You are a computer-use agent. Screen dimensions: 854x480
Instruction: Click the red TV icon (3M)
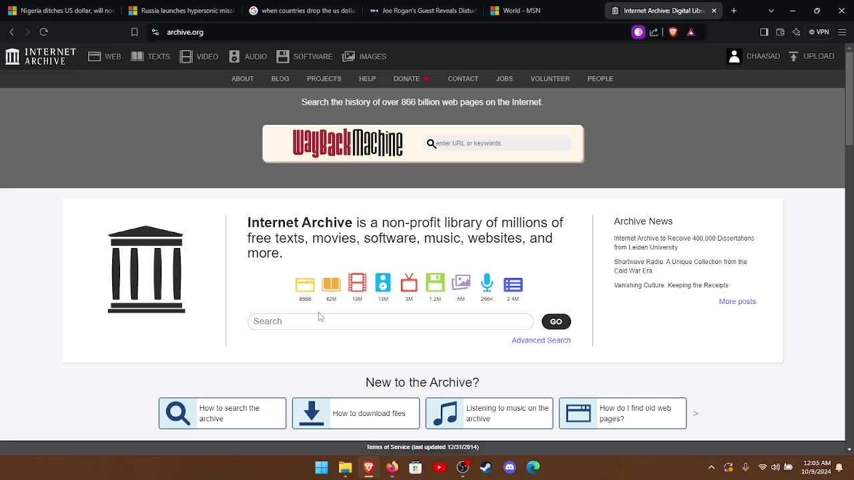[x=409, y=283]
